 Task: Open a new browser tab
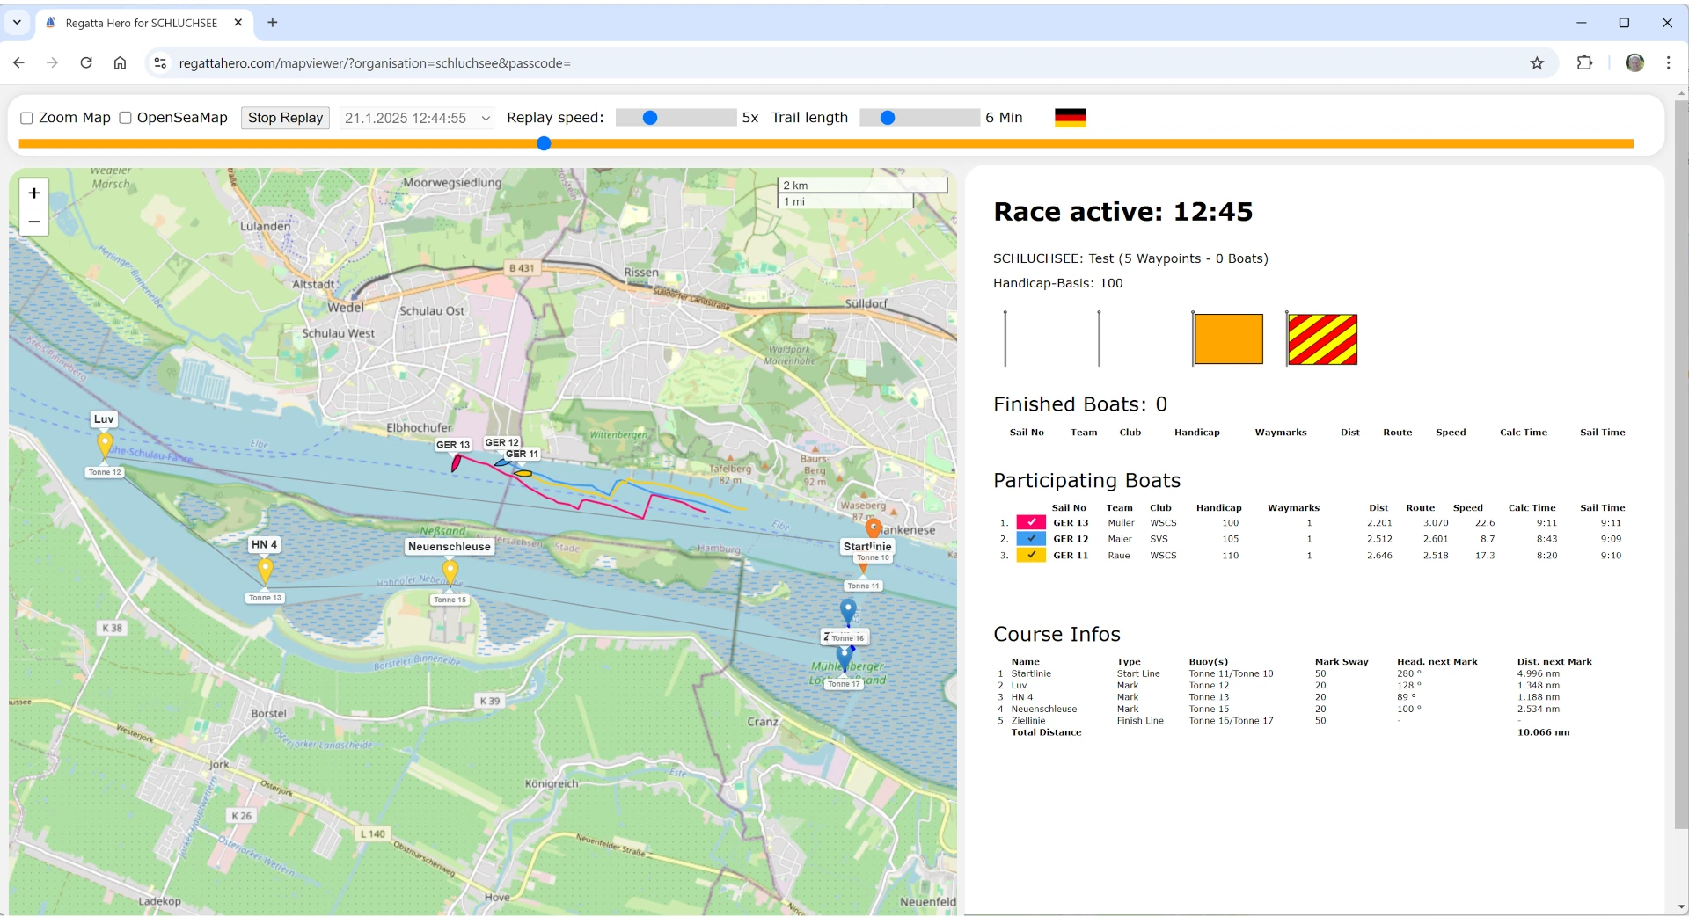(x=273, y=23)
